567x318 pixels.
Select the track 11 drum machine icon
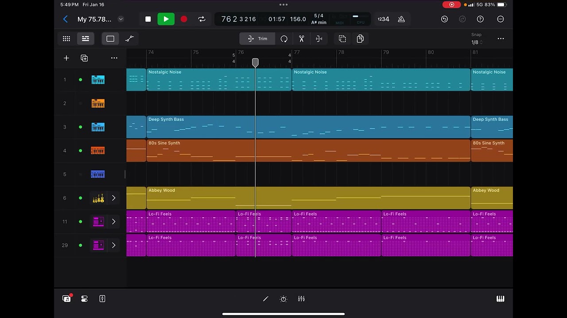coord(98,222)
